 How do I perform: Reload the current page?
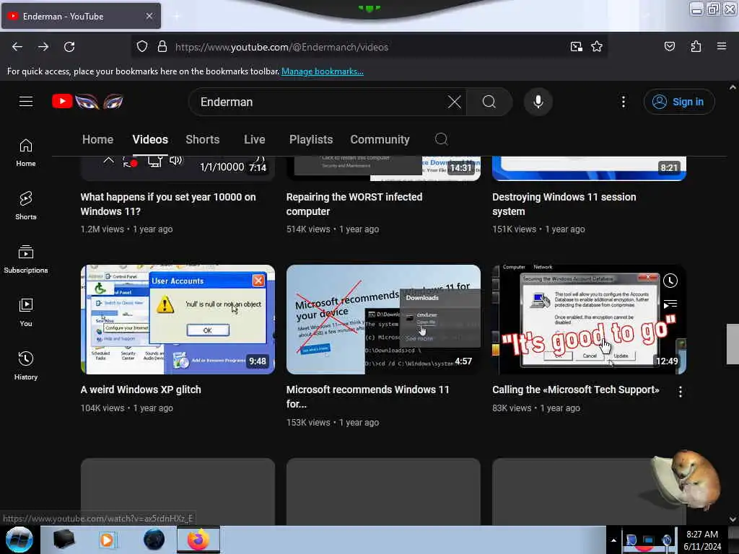(69, 47)
